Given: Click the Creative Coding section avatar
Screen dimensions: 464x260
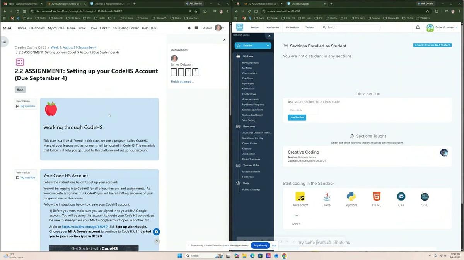Looking at the screenshot, I should coord(444,152).
